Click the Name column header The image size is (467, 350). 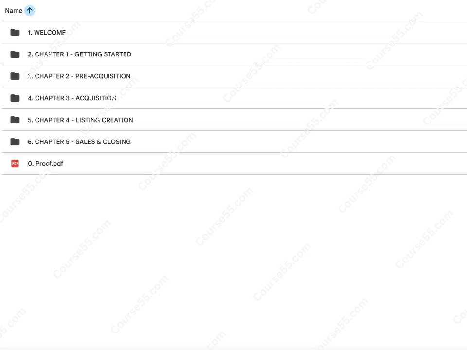pos(14,10)
